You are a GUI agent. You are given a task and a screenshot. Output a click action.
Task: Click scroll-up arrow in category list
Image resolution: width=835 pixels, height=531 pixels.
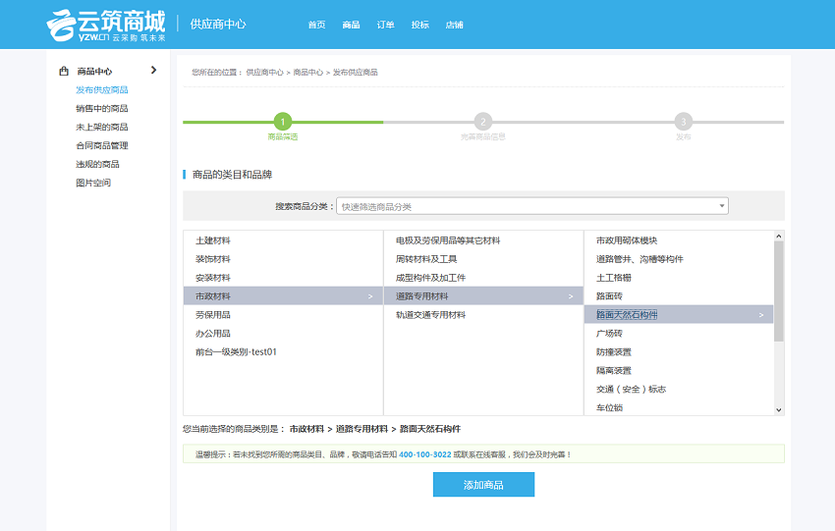tap(779, 236)
